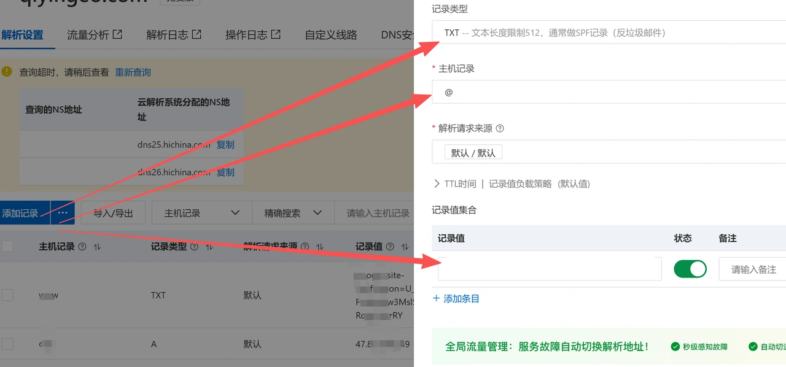Click the help icon beside 主机记录 column header
Screen dimensions: 786x367
pos(82,247)
